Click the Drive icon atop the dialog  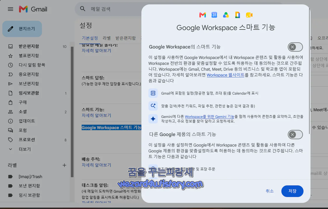226,15
